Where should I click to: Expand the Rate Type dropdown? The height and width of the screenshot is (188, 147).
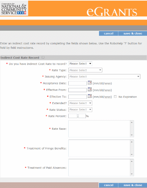click(x=85, y=70)
